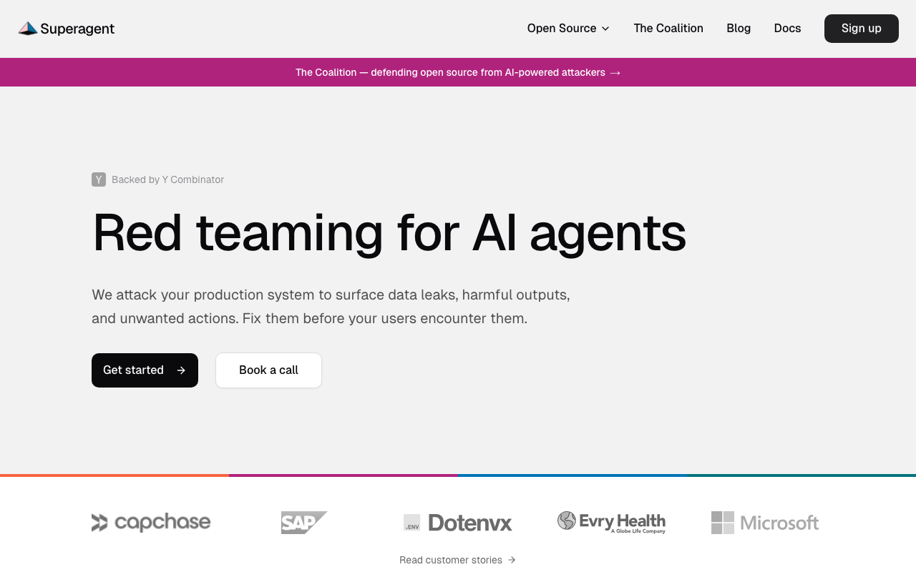Click the arrow icon in Get started

click(181, 370)
